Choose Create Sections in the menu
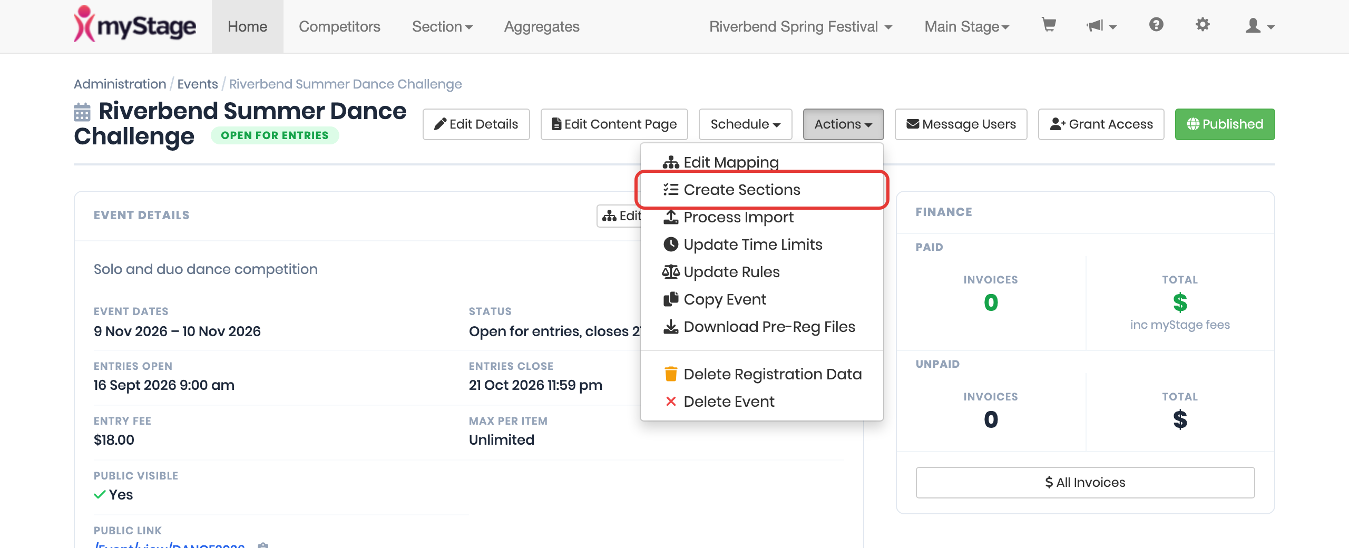This screenshot has width=1349, height=548. [762, 190]
